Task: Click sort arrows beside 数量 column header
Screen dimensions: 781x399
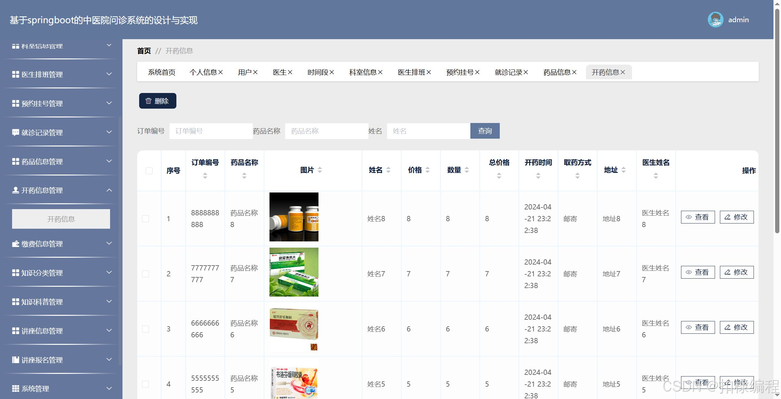Action: point(467,170)
